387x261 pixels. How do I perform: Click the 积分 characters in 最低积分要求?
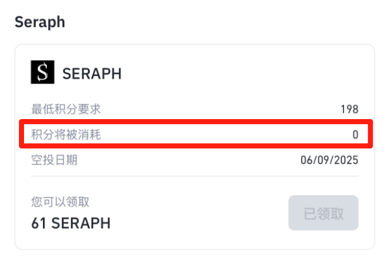coord(66,109)
